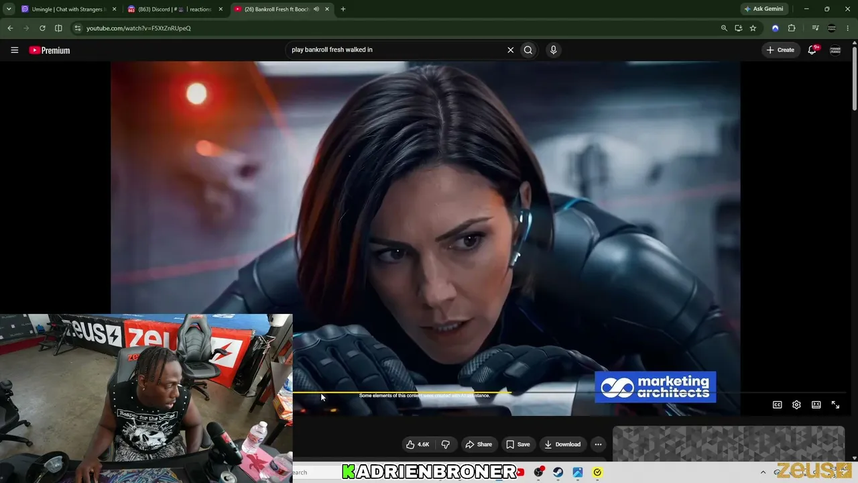
Task: Clear the YouTube search query
Action: [510, 50]
